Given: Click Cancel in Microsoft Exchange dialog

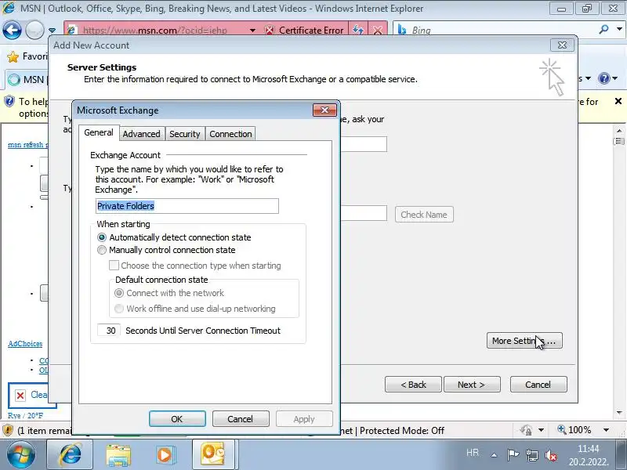Looking at the screenshot, I should 241,419.
